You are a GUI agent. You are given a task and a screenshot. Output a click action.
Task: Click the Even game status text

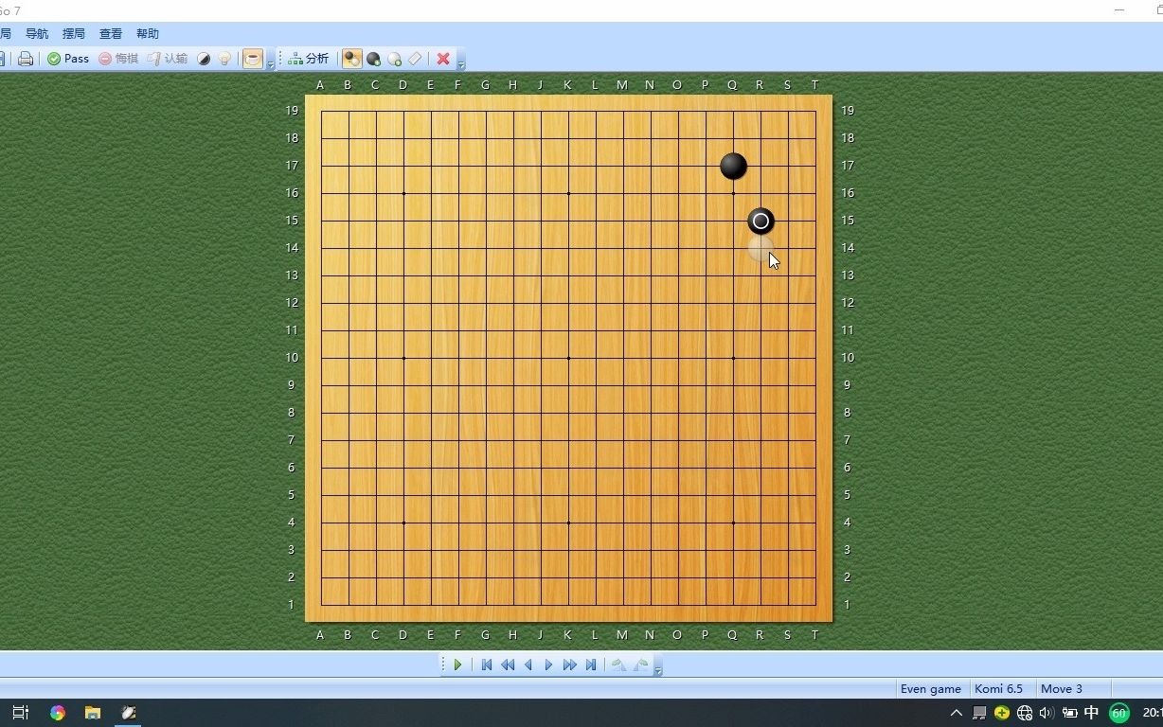coord(931,689)
